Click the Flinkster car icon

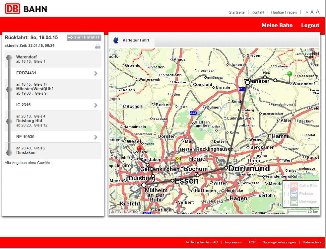(294, 194)
